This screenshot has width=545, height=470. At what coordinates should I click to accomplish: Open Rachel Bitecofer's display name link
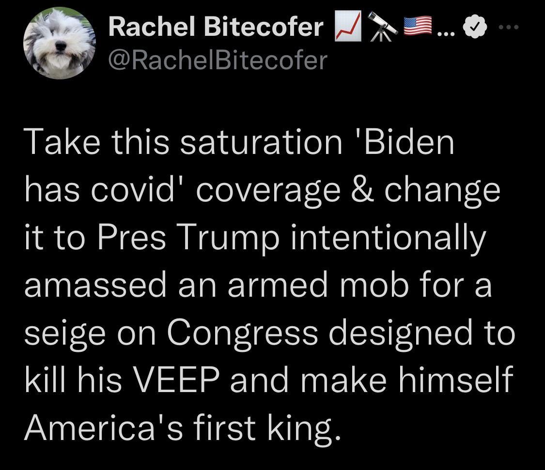pyautogui.click(x=215, y=27)
